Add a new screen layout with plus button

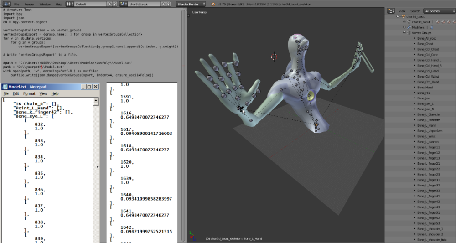(x=109, y=4)
